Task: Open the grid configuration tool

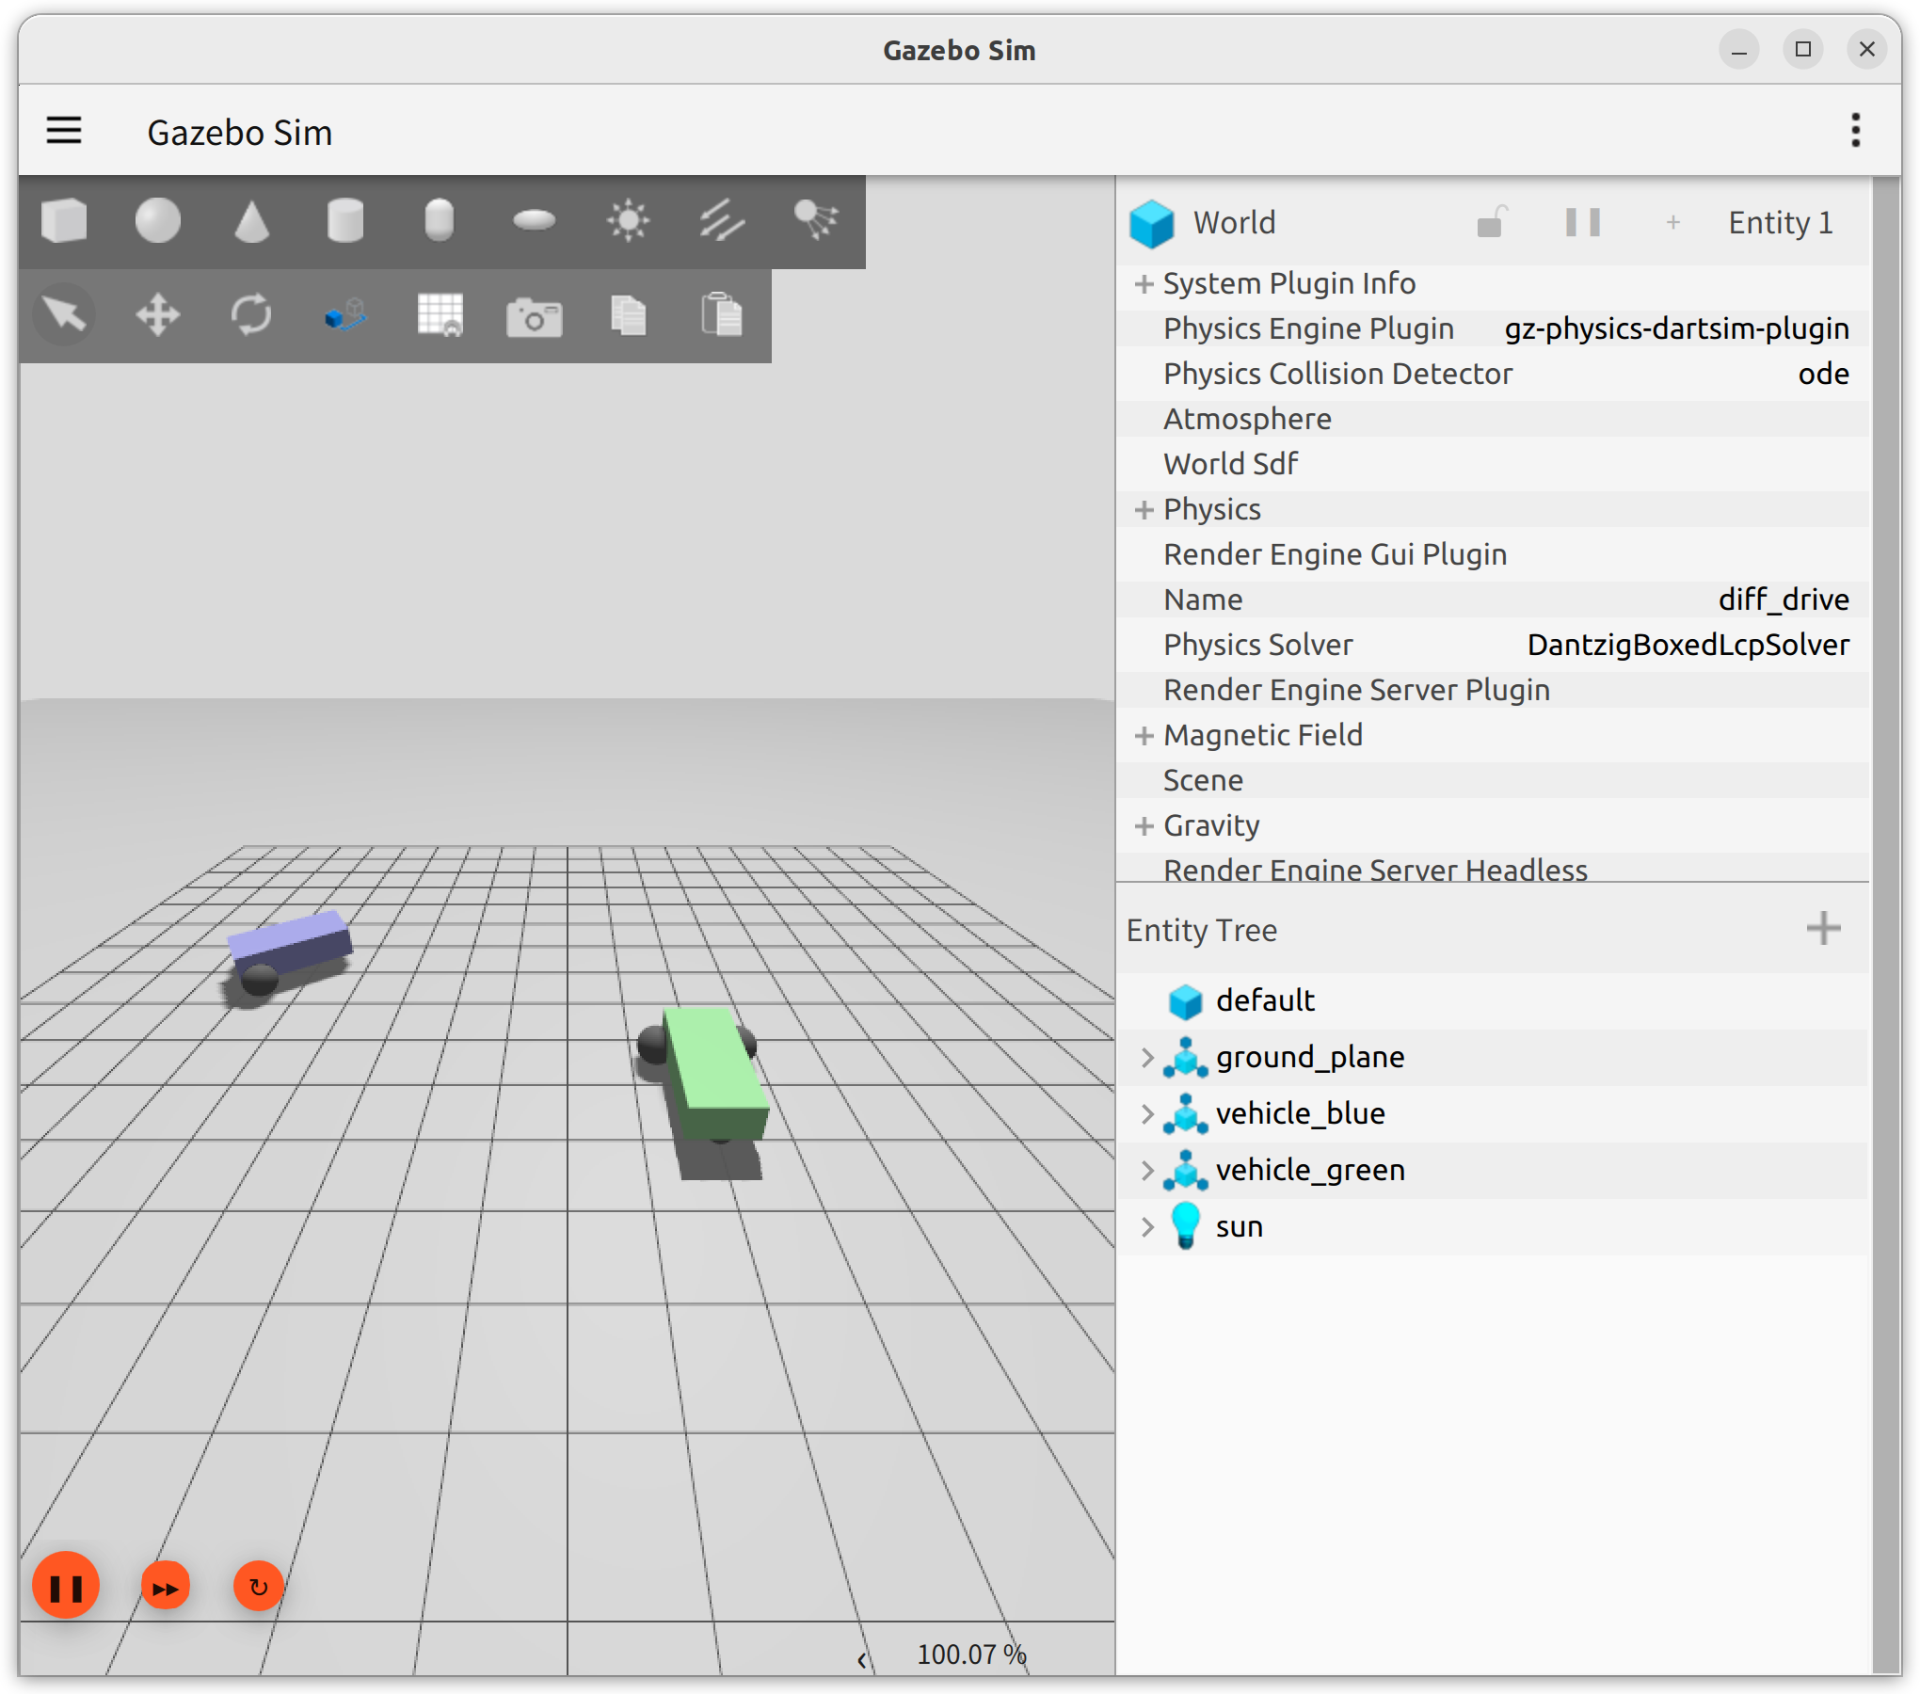Action: 440,315
